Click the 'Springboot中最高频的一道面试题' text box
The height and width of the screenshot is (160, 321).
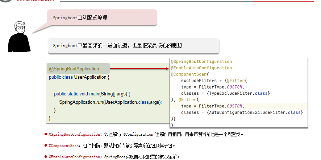tap(133, 46)
